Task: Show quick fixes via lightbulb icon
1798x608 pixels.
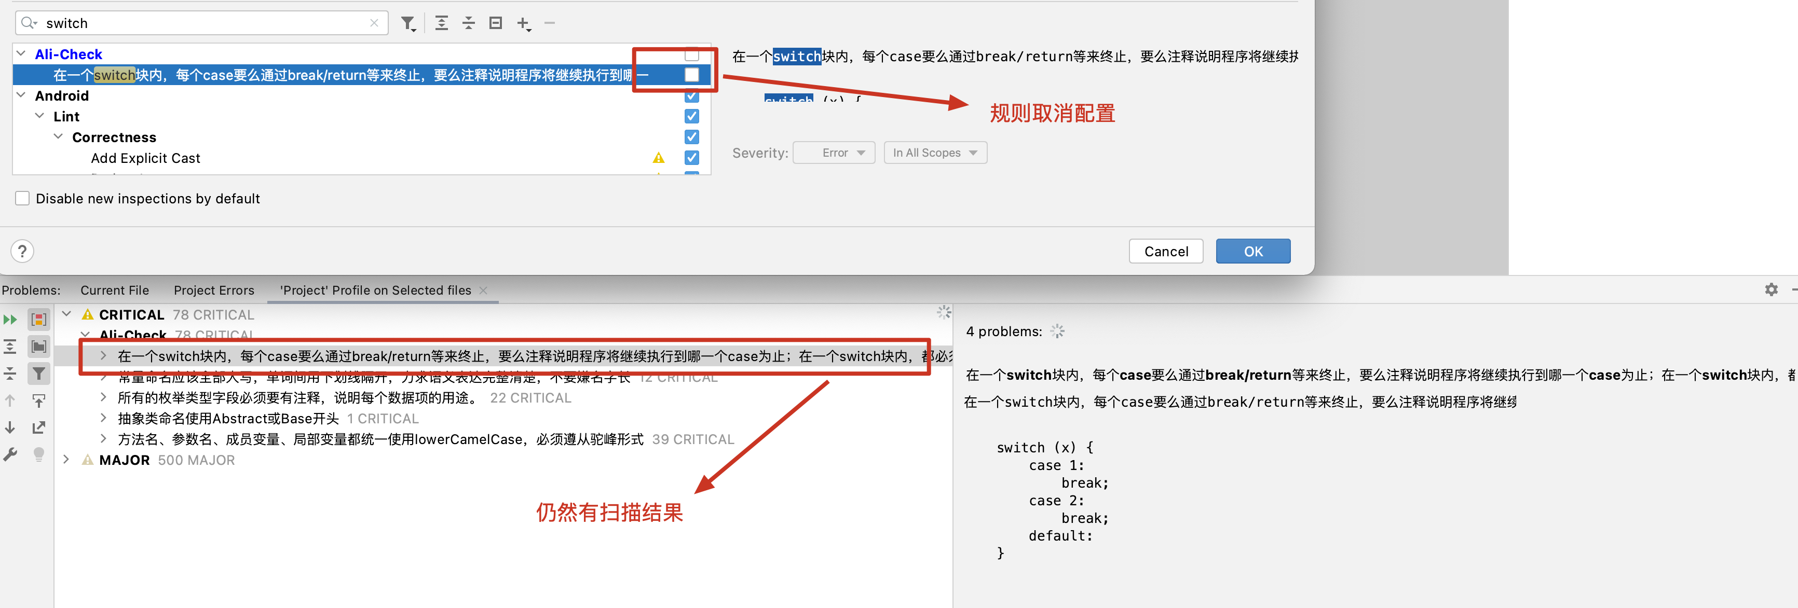Action: tap(39, 454)
